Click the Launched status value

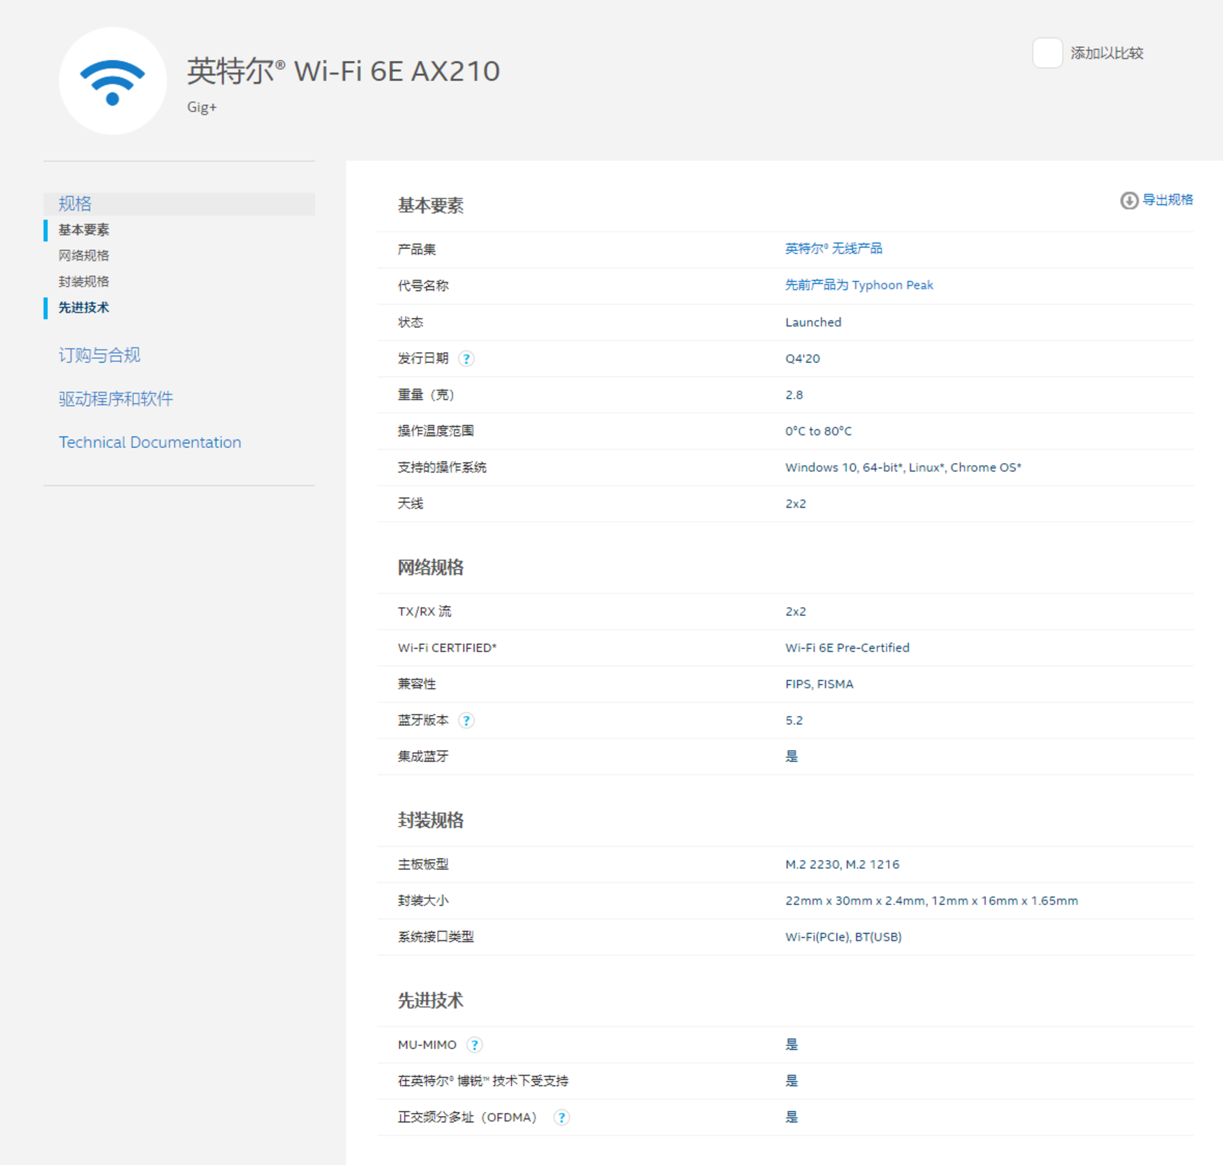coord(813,322)
